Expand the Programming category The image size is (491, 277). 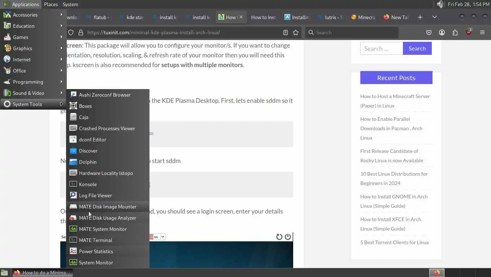[33, 82]
